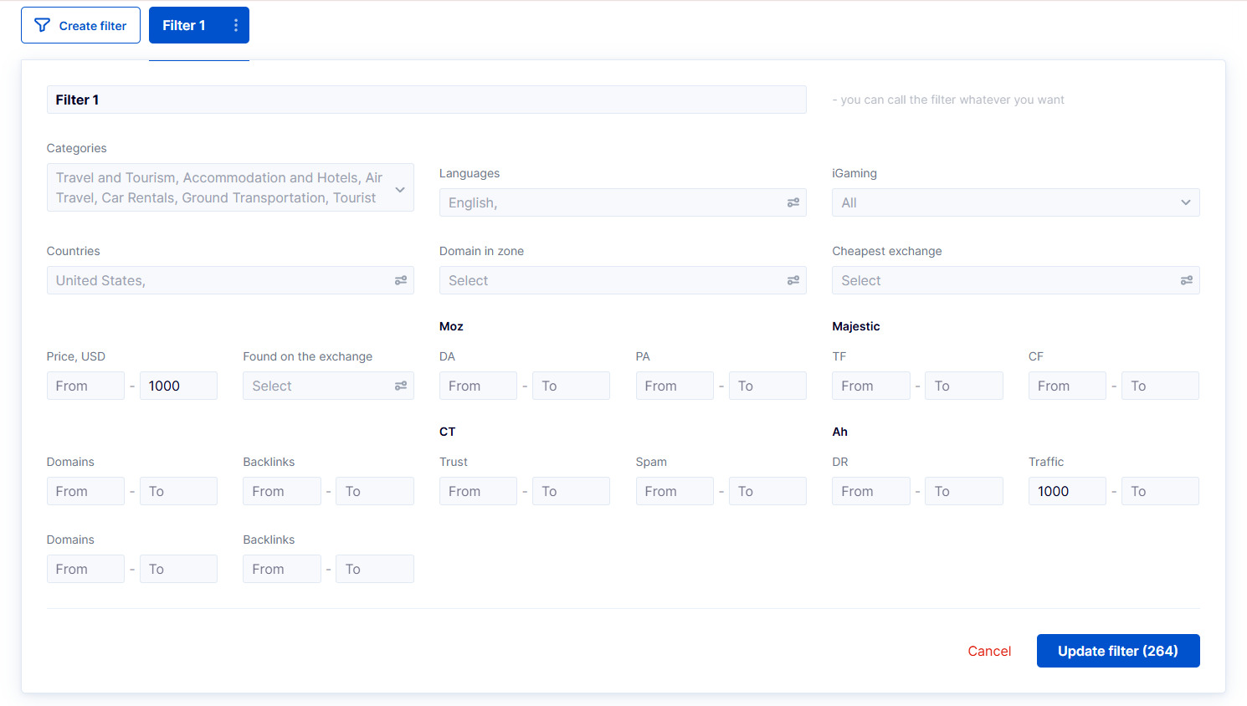Cancel the filter editing
The height and width of the screenshot is (706, 1247).
coord(989,651)
